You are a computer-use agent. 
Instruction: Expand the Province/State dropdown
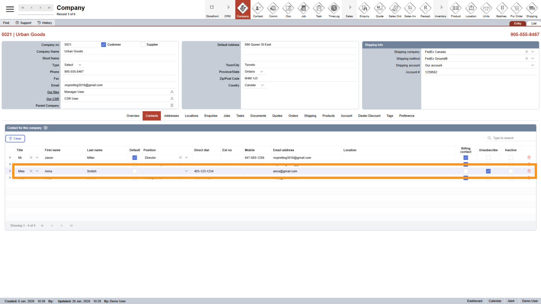pos(261,72)
